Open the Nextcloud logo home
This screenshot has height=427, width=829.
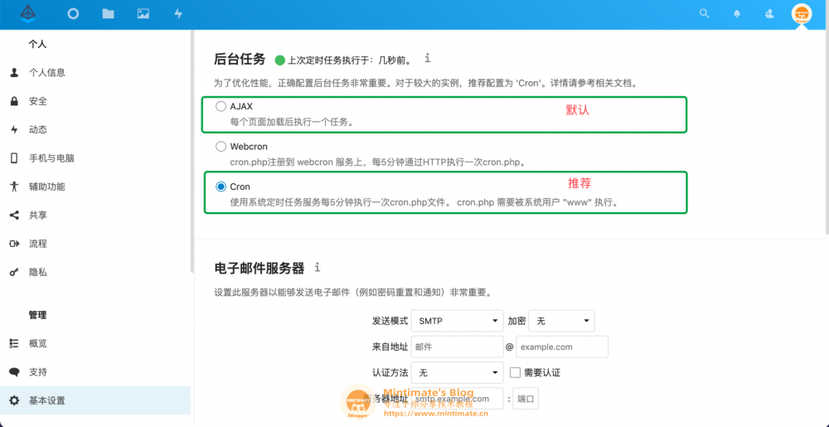(x=27, y=14)
